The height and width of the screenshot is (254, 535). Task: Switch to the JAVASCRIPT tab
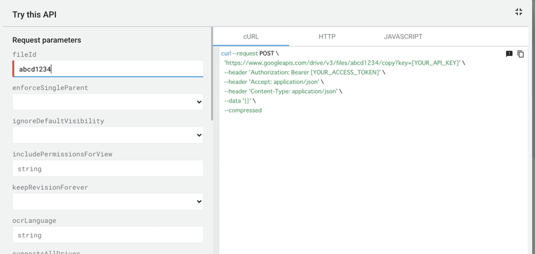point(403,37)
